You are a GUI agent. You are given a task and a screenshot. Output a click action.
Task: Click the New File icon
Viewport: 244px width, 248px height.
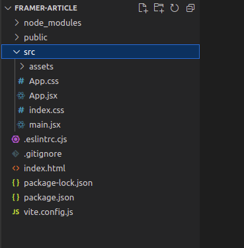(x=143, y=8)
